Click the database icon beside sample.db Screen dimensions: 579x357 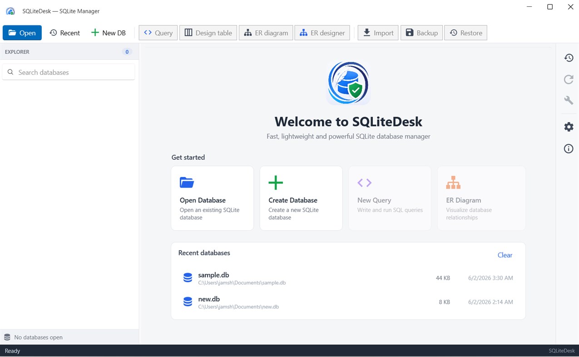pos(188,278)
